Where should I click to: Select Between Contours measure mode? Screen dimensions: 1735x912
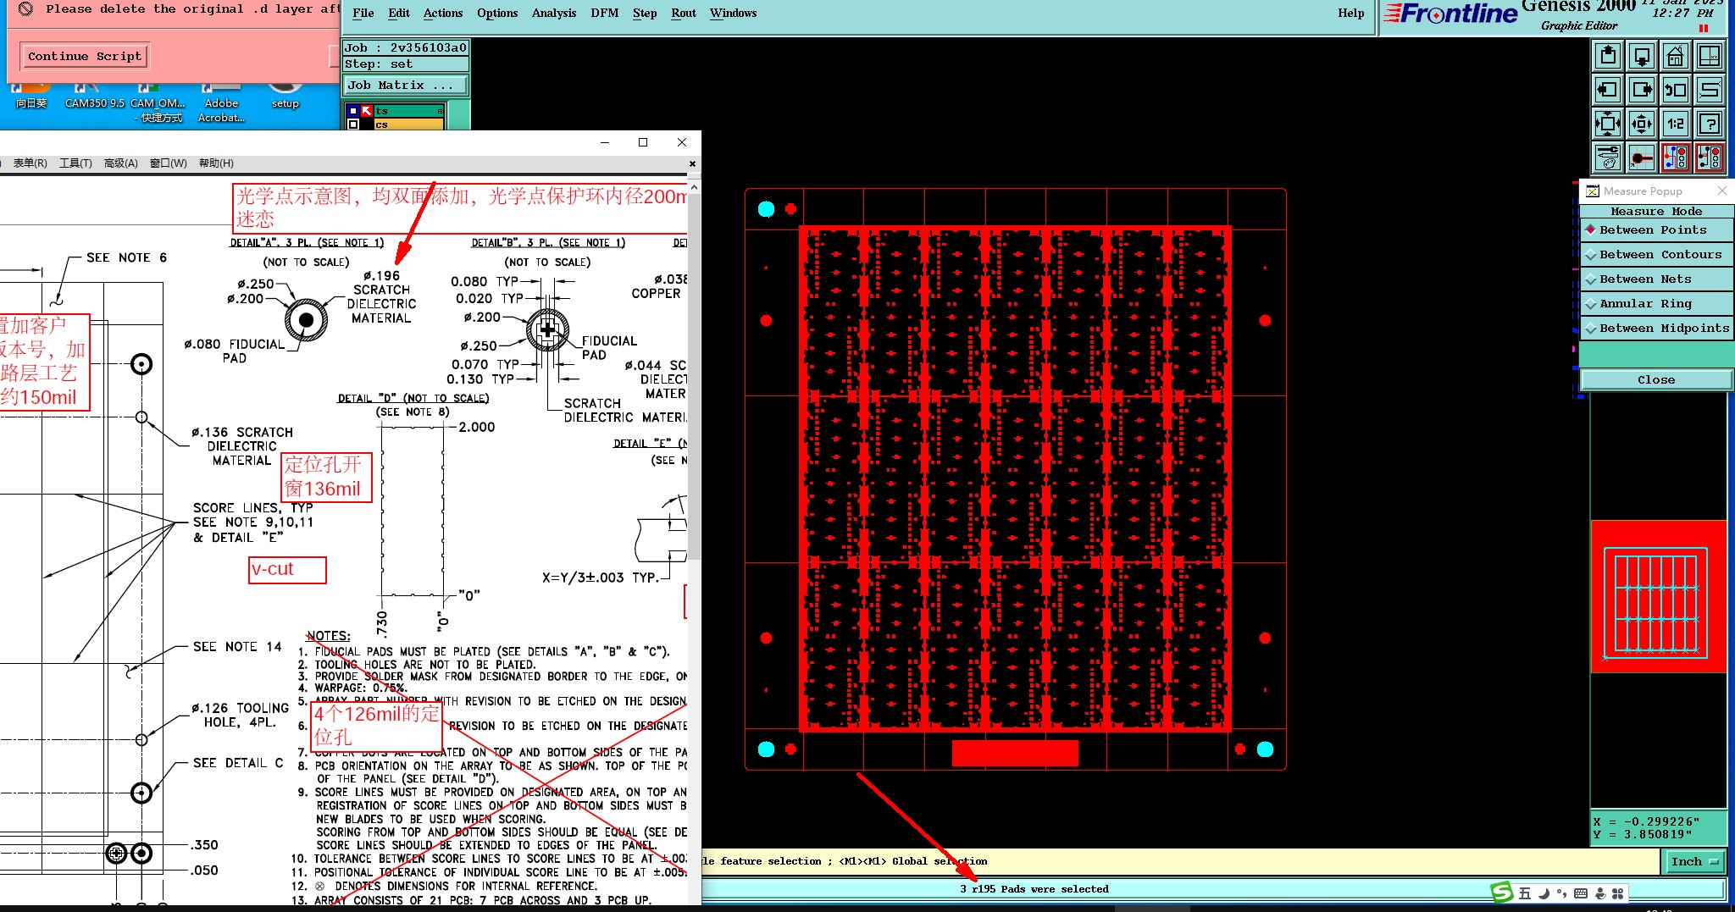tap(1656, 255)
